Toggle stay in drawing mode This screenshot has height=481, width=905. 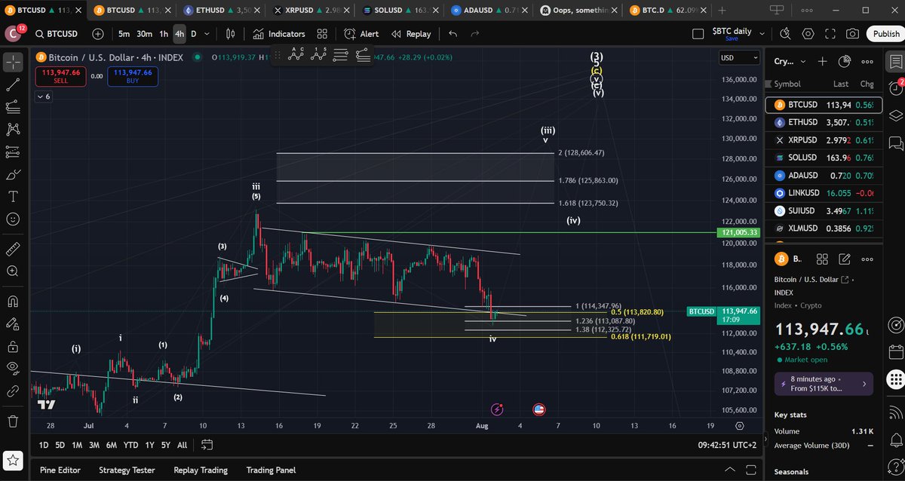point(13,323)
